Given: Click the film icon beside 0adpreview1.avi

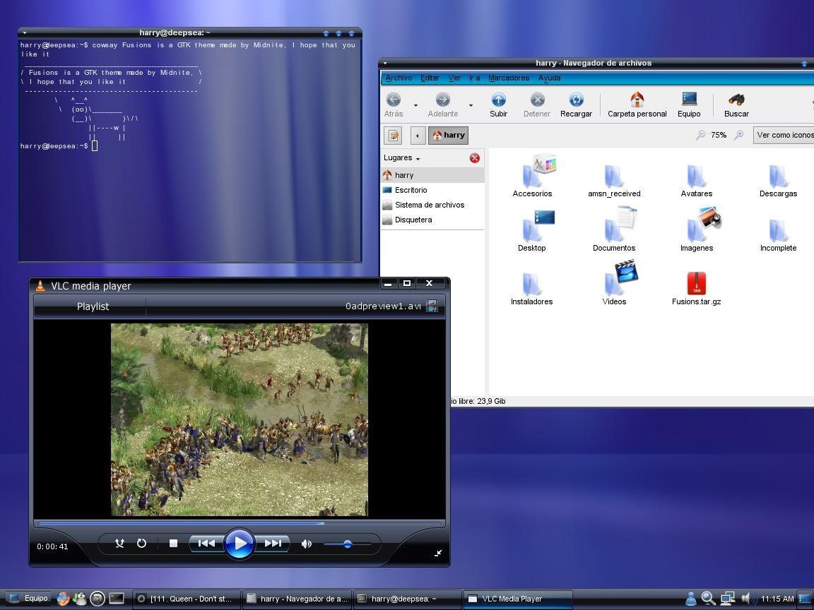Looking at the screenshot, I should (432, 306).
